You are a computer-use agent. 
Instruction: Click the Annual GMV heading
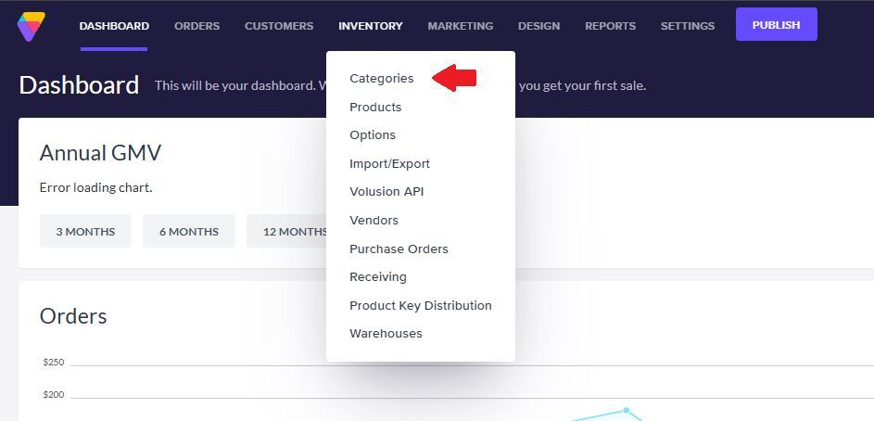[x=100, y=153]
